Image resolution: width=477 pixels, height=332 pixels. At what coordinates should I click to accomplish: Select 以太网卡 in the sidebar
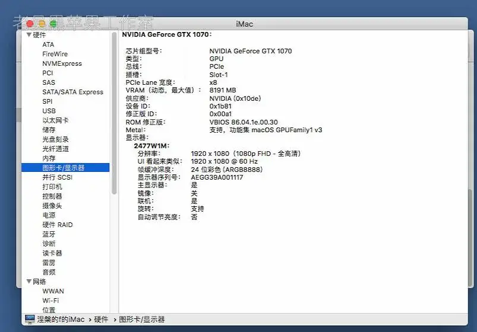[55, 120]
